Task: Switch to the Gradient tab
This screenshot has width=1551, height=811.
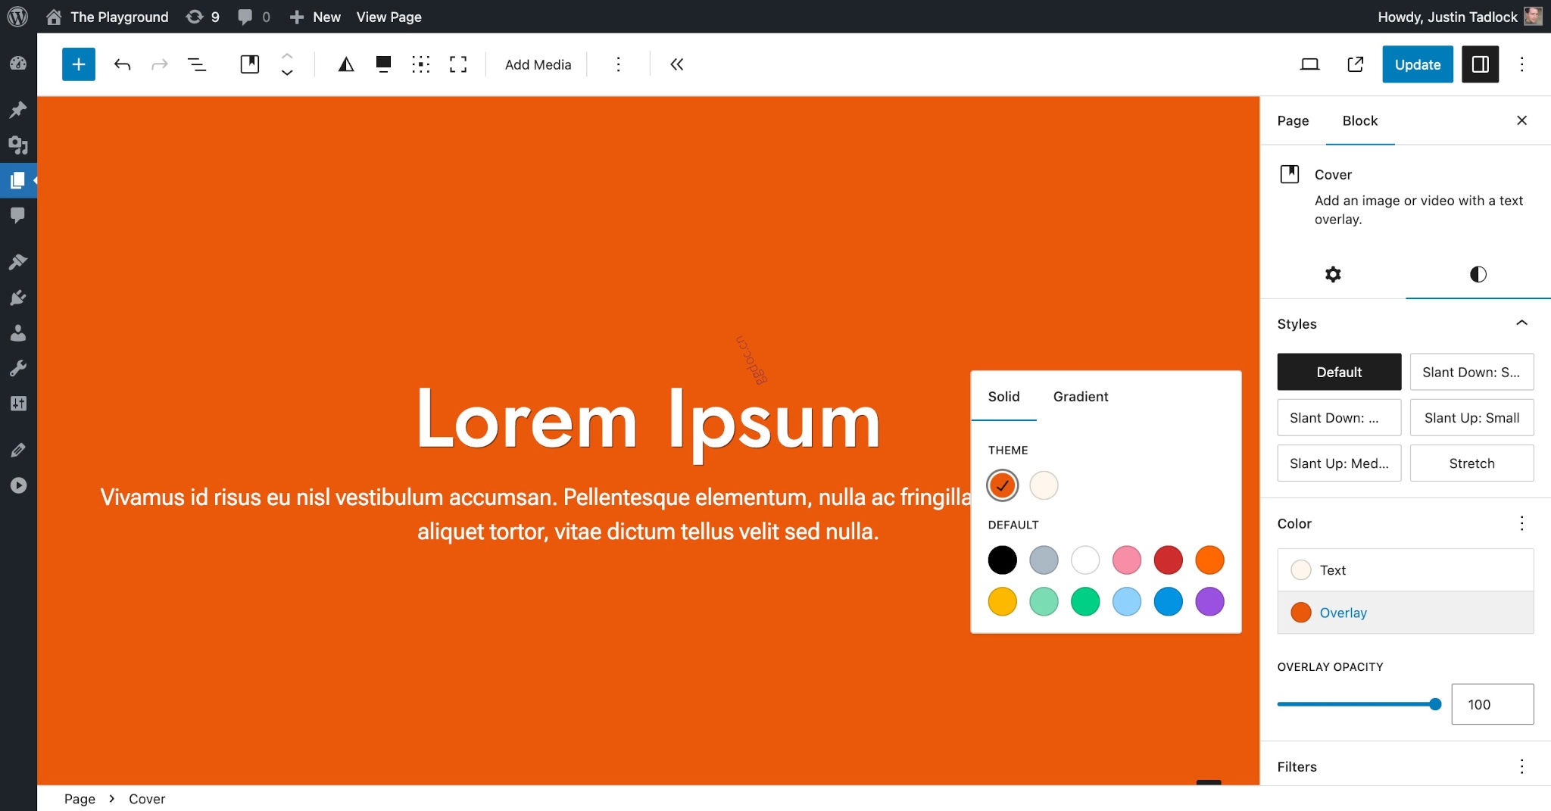Action: click(1080, 396)
